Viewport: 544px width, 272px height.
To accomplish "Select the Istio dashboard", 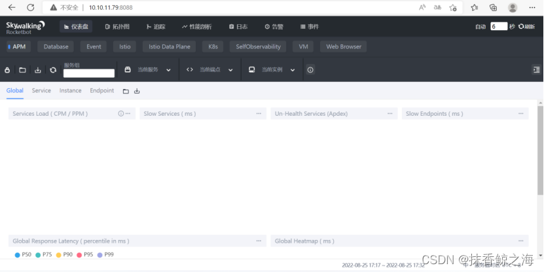I will coord(124,46).
